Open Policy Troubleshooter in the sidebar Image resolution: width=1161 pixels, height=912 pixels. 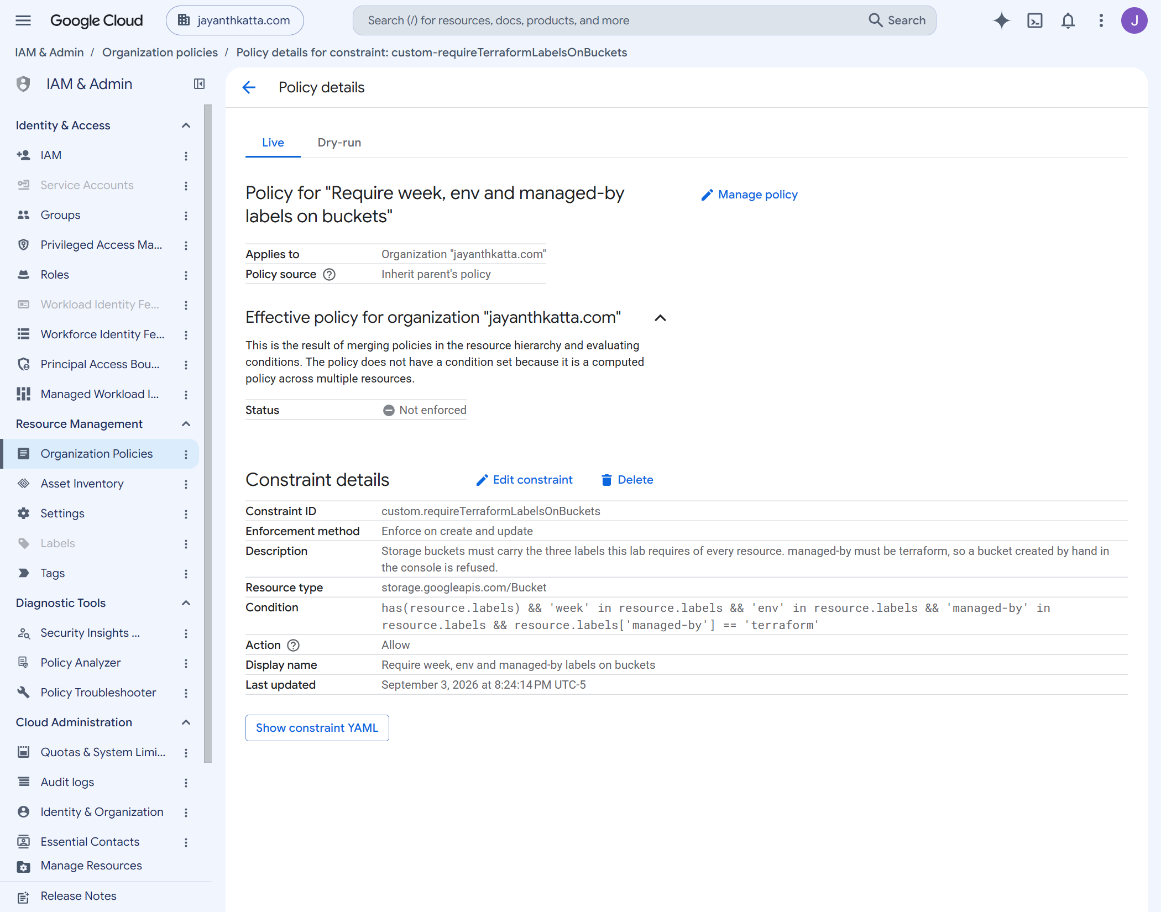pos(98,693)
